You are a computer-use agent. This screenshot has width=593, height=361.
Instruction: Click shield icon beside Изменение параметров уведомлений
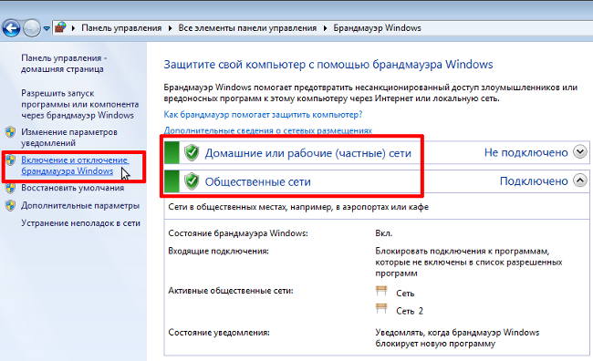click(11, 132)
